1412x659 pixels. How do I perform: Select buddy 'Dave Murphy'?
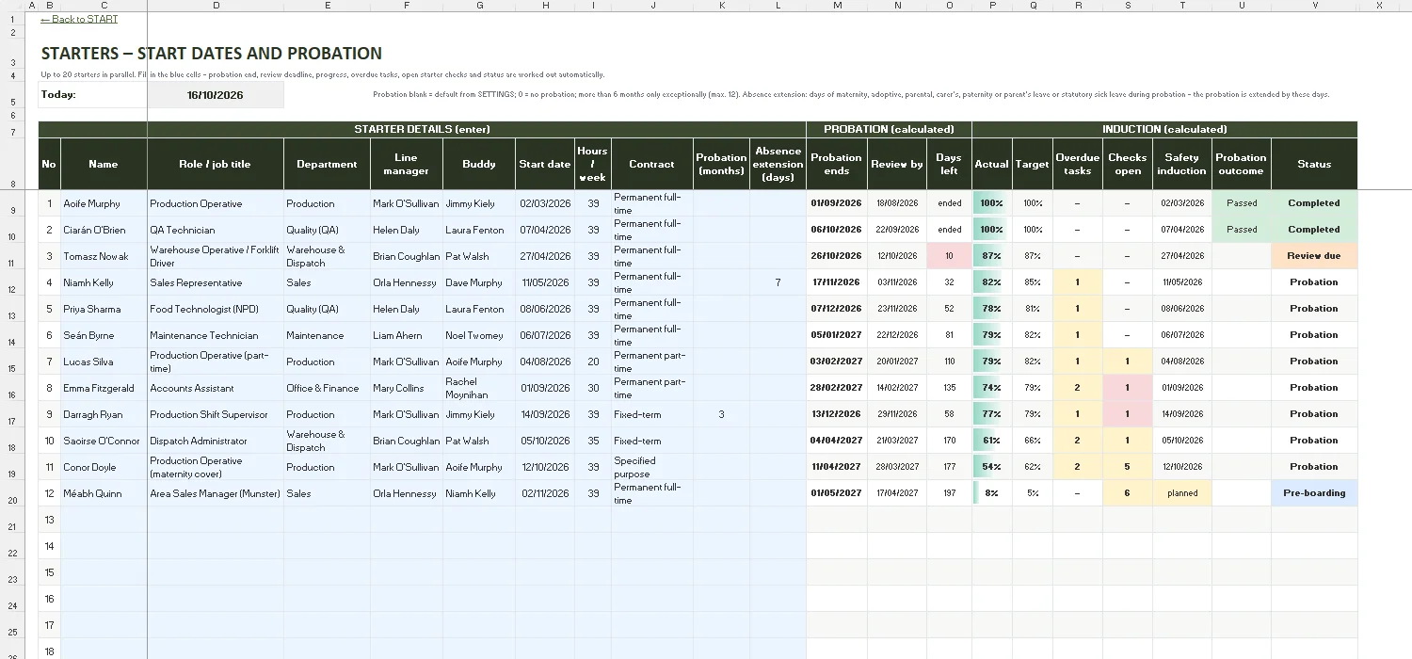(x=479, y=282)
